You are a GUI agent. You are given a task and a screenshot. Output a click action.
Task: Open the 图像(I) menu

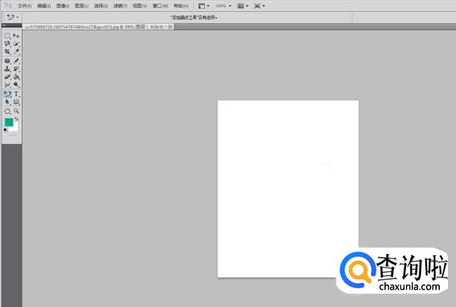click(x=63, y=6)
